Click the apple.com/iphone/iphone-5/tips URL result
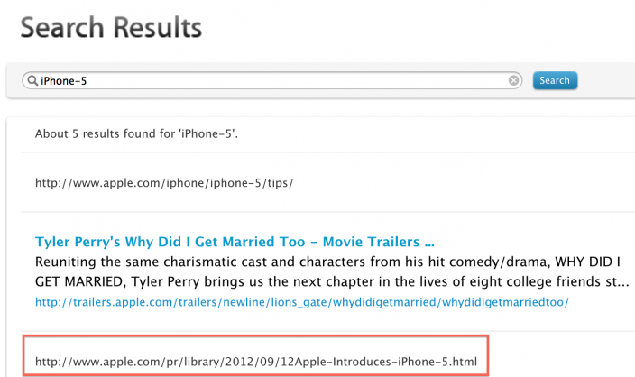The image size is (635, 377). pos(164,182)
